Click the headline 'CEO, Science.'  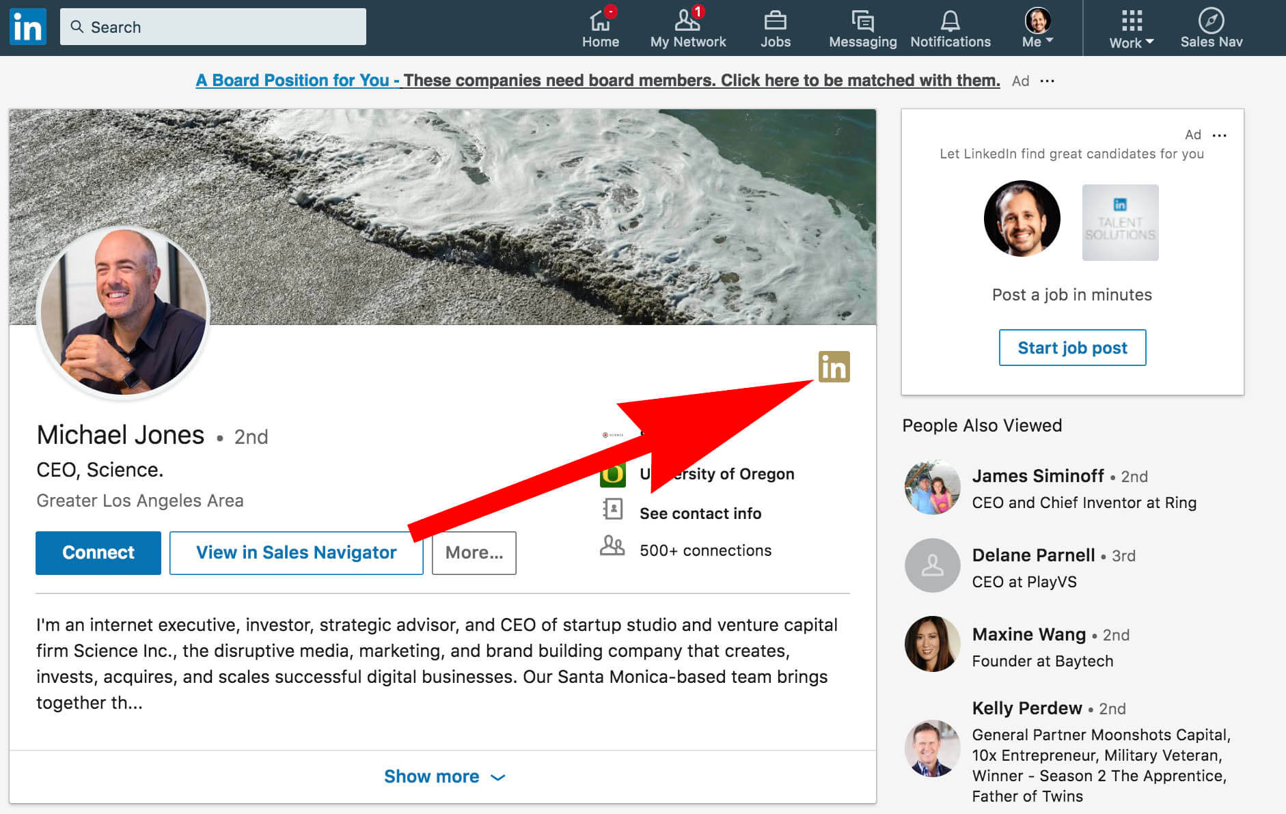pos(100,470)
